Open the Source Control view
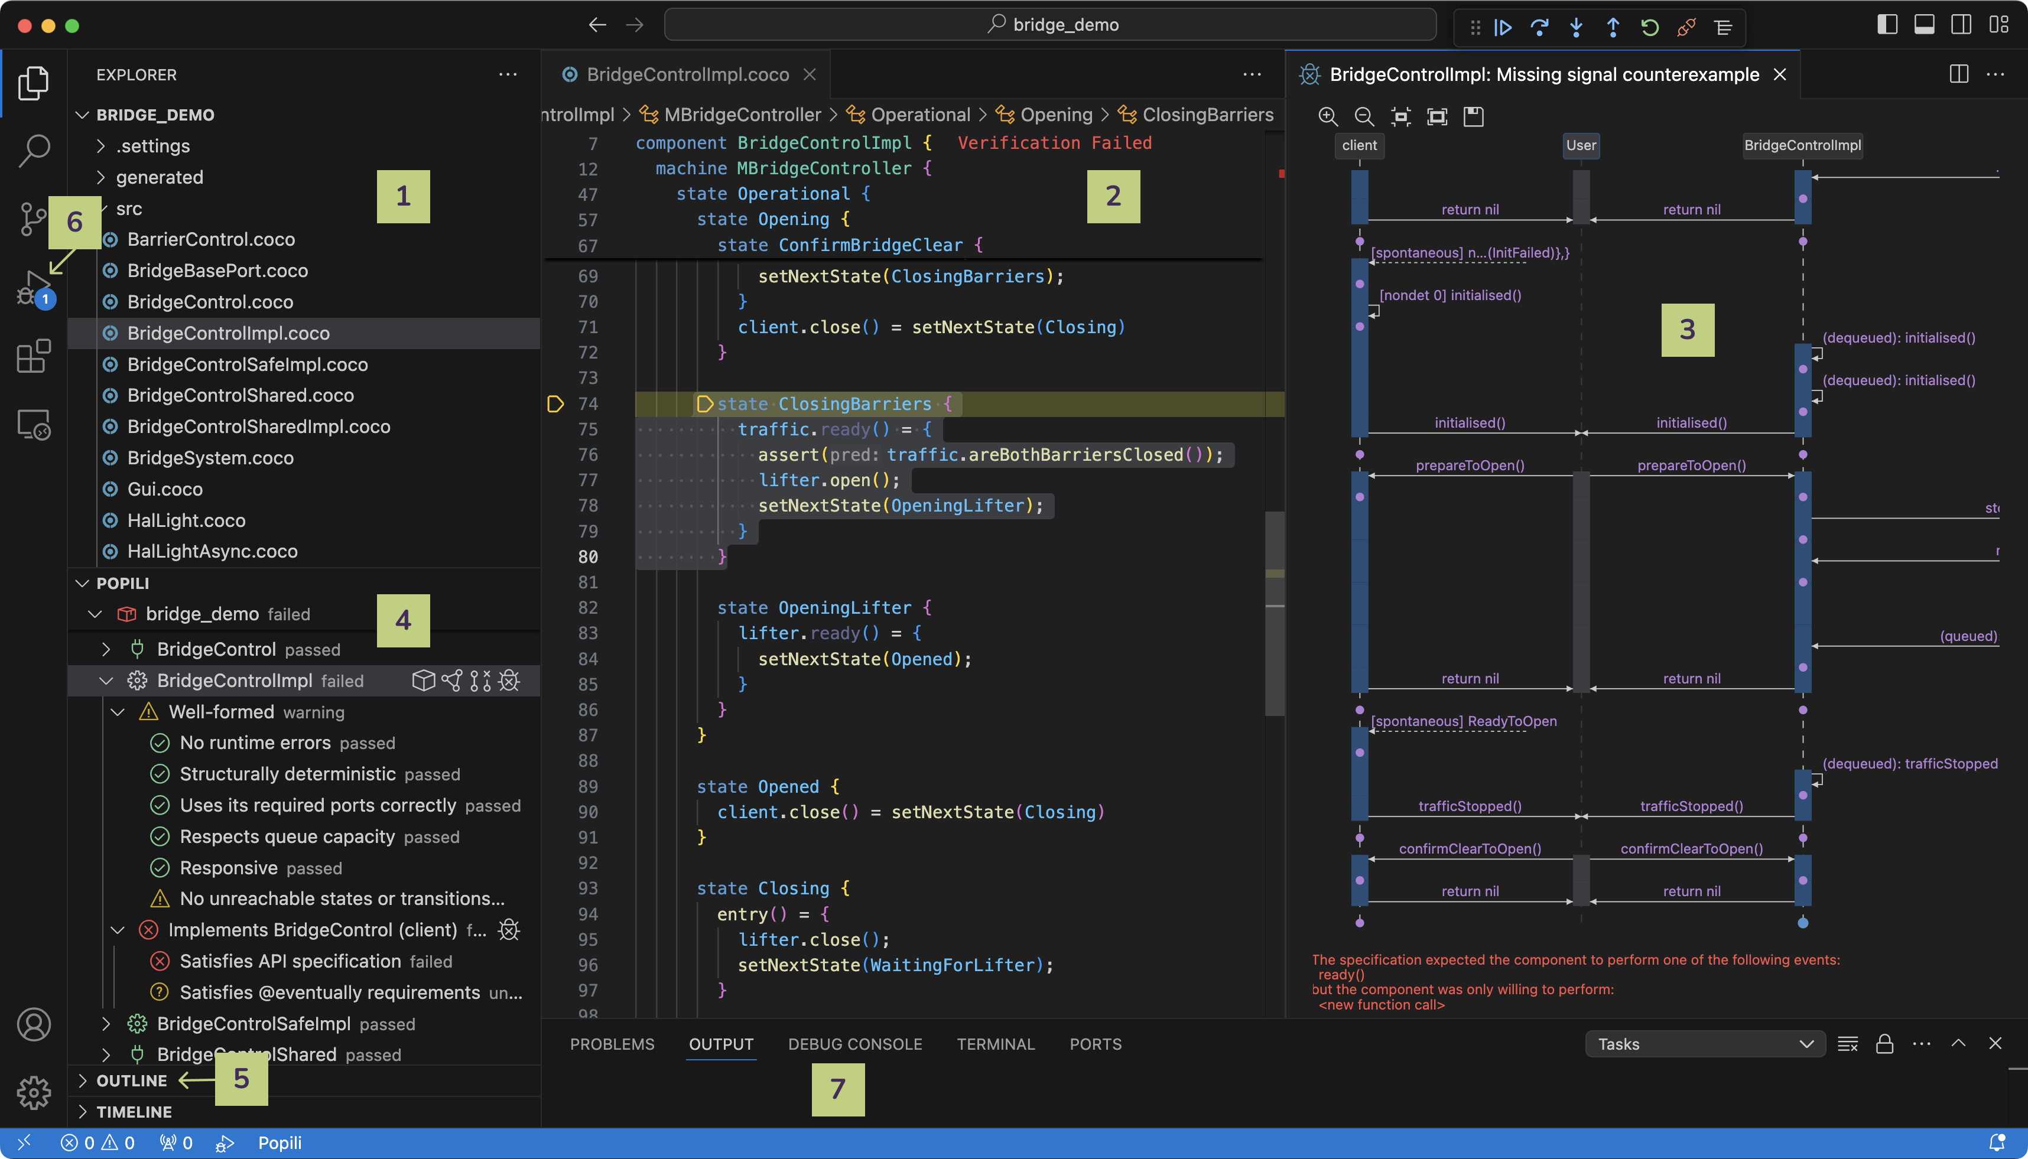This screenshot has height=1159, width=2028. pos(34,219)
